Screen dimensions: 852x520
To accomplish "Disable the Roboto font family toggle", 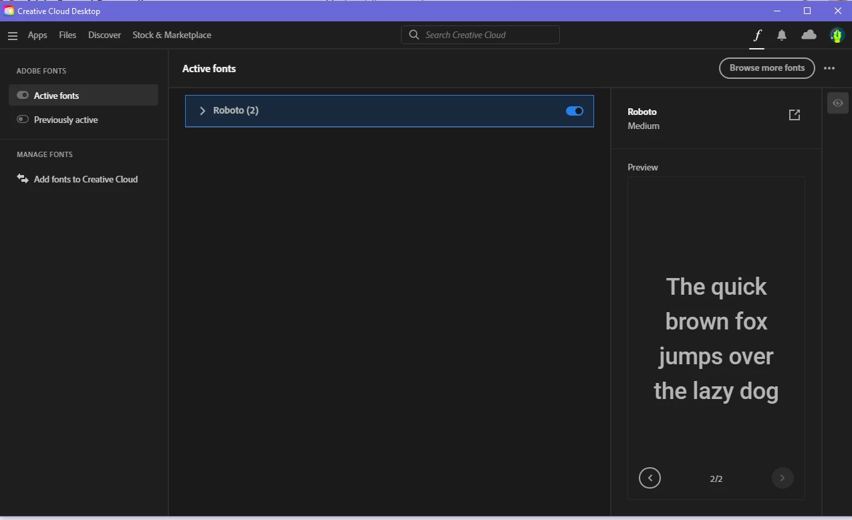I will [x=575, y=111].
